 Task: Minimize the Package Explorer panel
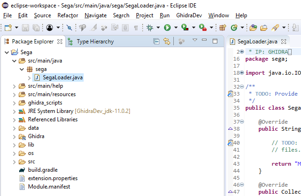pyautogui.click(x=204, y=40)
